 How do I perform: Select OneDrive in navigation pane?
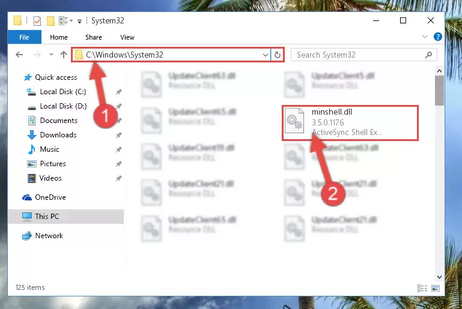pyautogui.click(x=50, y=197)
